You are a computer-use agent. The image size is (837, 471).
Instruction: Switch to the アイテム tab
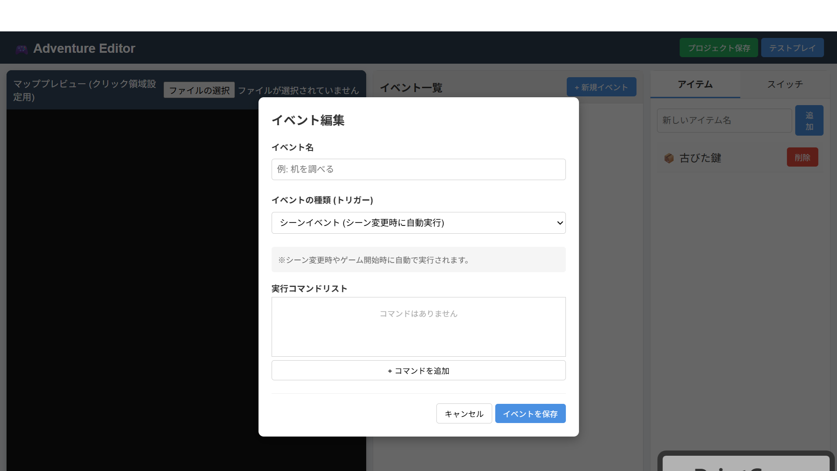point(695,84)
